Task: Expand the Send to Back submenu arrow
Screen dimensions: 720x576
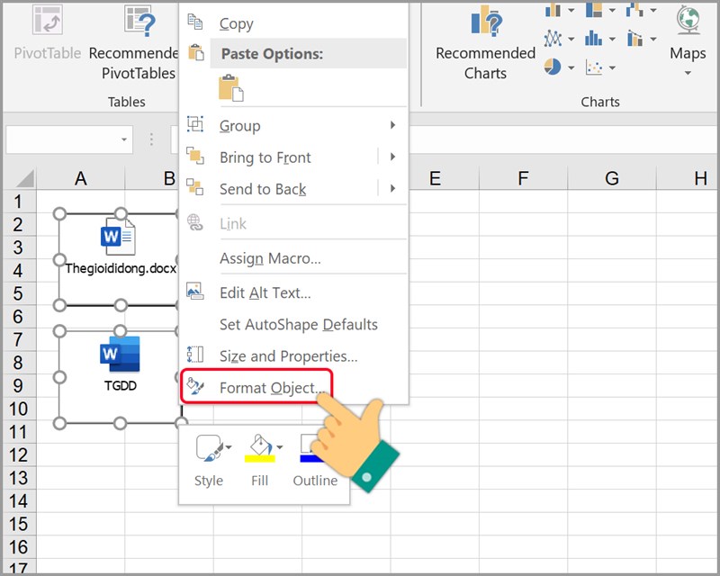Action: pos(392,188)
